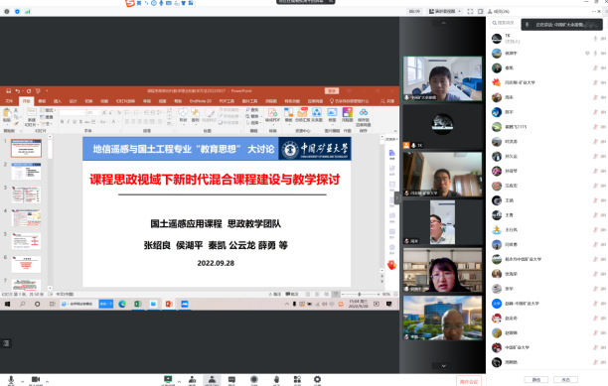Click the search members input field
The width and height of the screenshot is (608, 386).
[504, 23]
